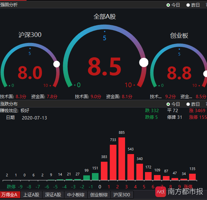Click the 全部A股 gauge title
Viewport: 207px width, 200px height.
(x=104, y=17)
